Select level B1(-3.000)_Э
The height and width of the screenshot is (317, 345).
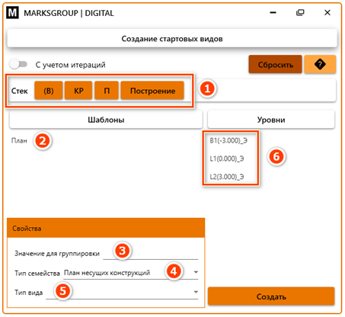pos(228,140)
